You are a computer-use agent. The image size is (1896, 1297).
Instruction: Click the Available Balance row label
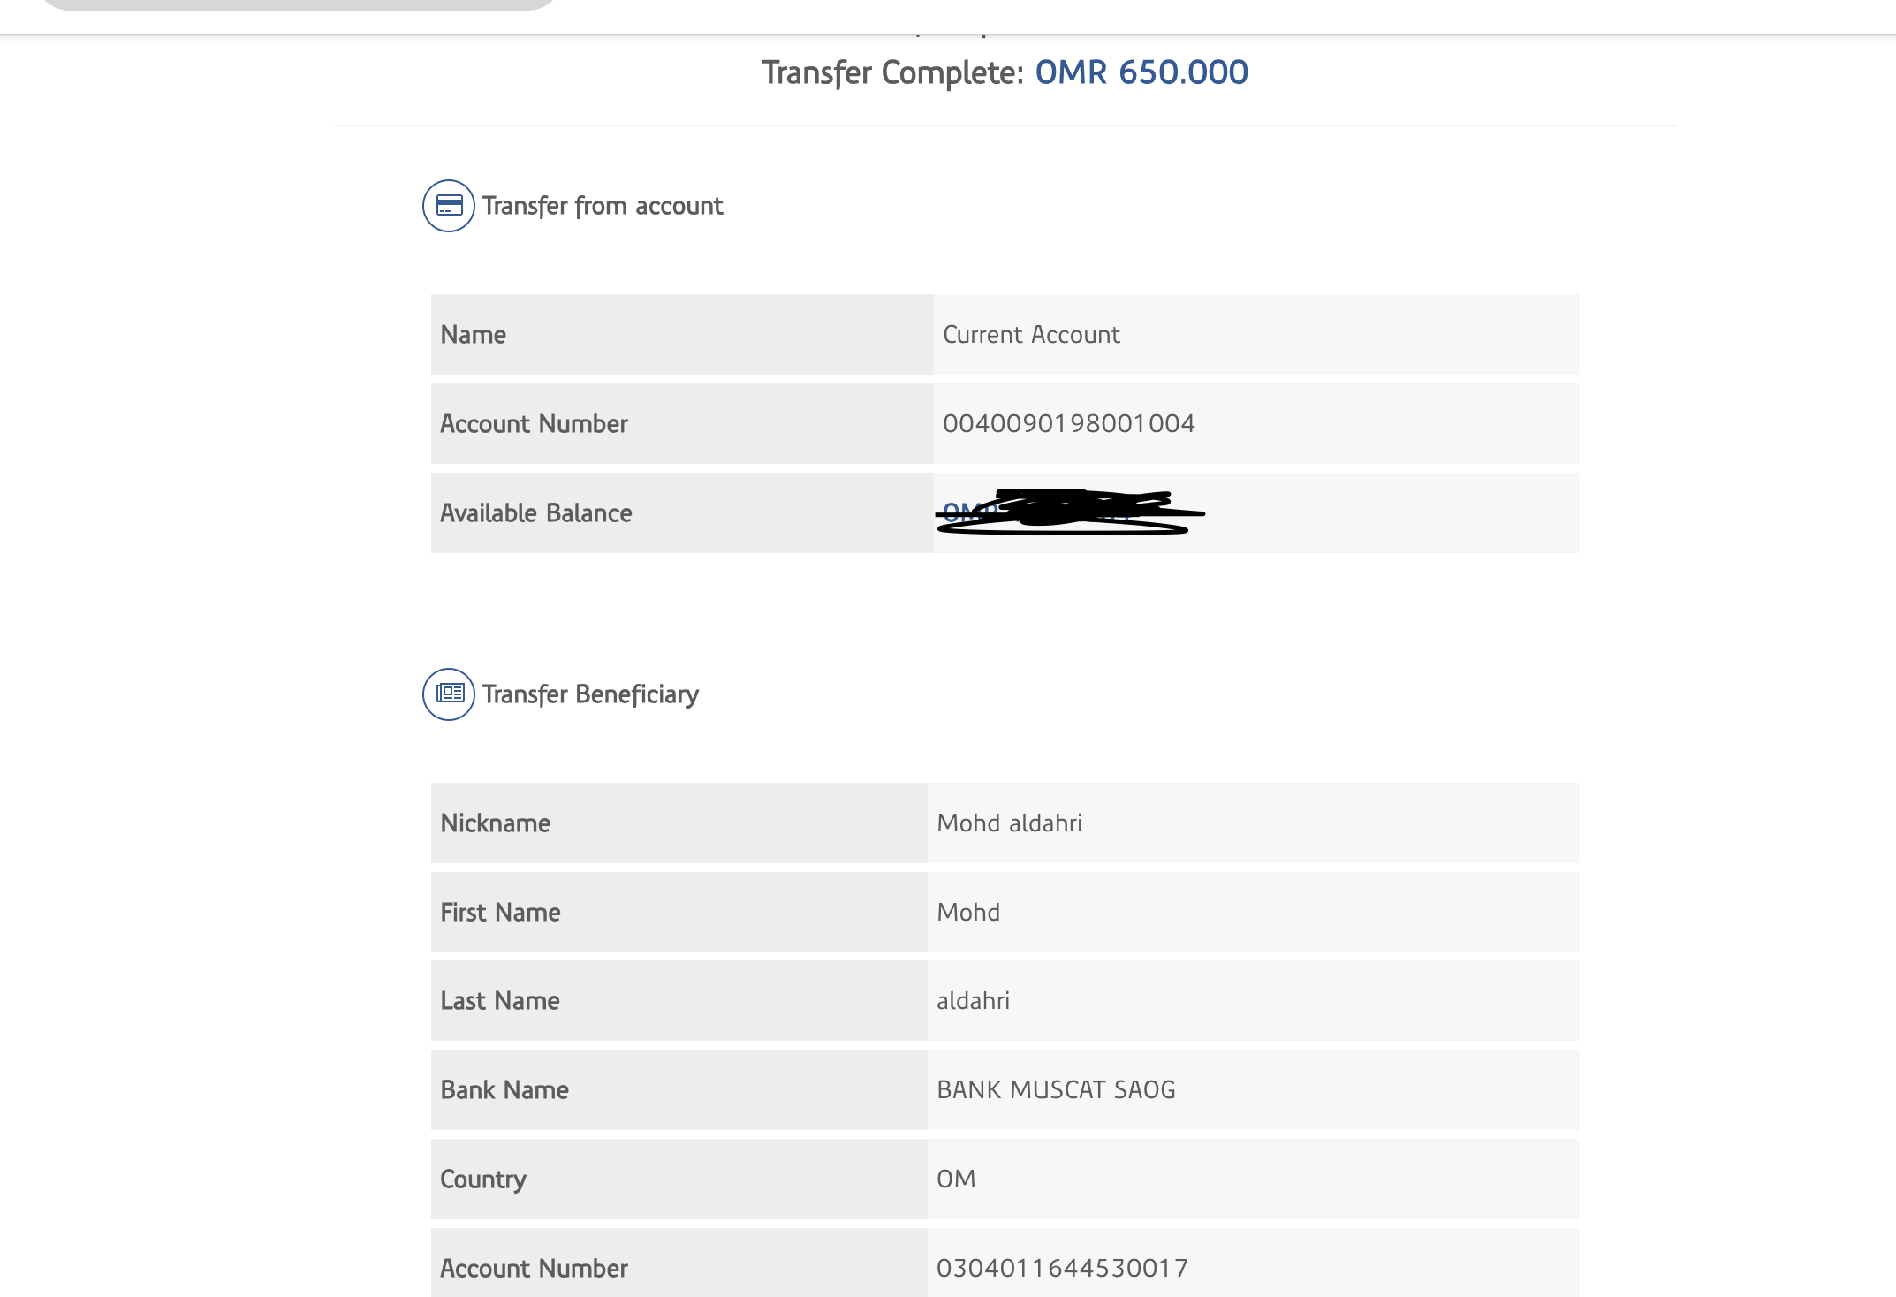tap(536, 513)
